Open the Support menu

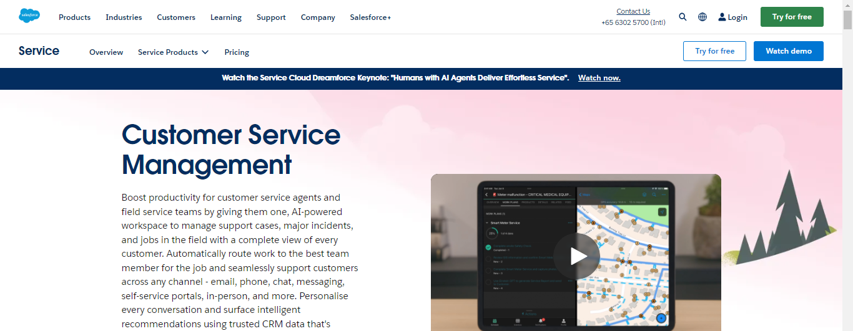coord(271,17)
